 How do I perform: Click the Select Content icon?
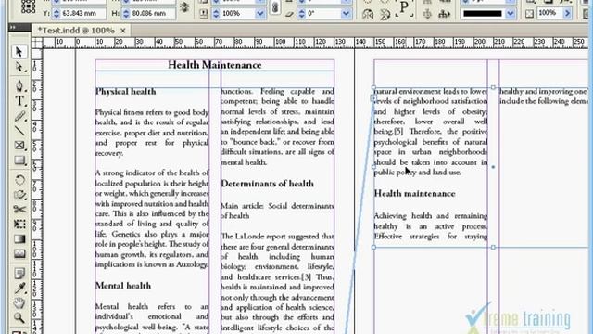(x=427, y=15)
